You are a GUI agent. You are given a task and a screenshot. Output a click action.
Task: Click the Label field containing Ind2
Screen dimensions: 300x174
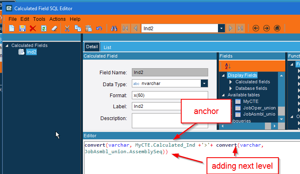pyautogui.click(x=156, y=106)
